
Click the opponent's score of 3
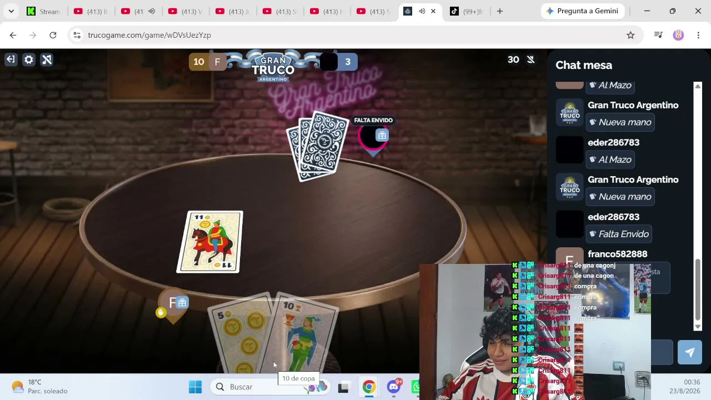[x=348, y=62]
